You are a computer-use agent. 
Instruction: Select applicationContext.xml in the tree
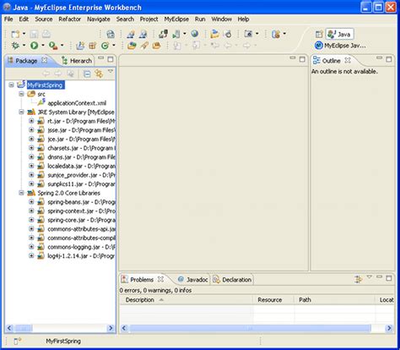(77, 103)
